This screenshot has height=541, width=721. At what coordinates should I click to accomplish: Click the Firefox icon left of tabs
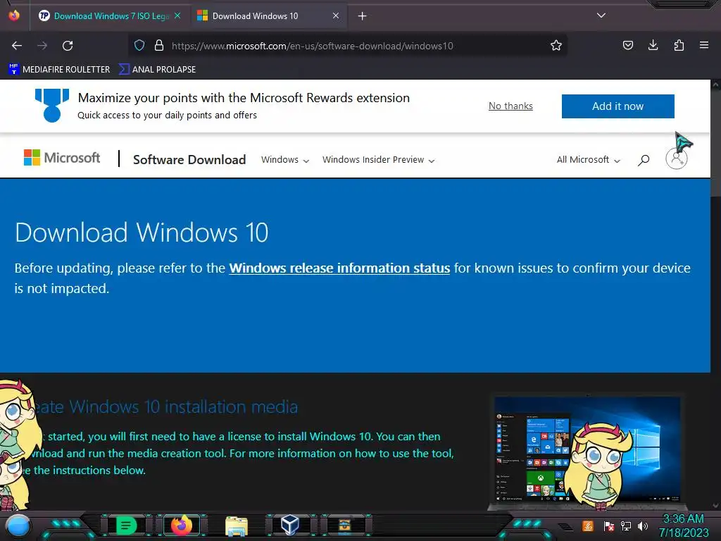pyautogui.click(x=14, y=15)
